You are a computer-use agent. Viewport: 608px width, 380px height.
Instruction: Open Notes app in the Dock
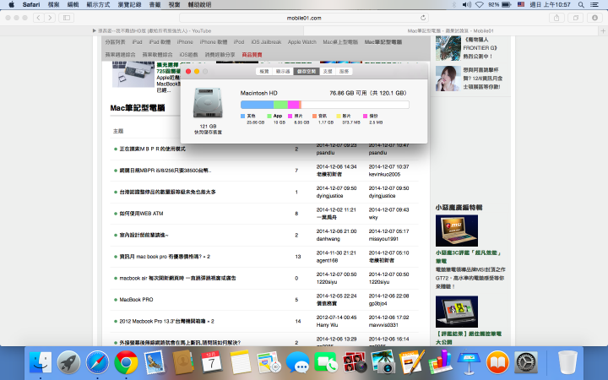pos(241,362)
